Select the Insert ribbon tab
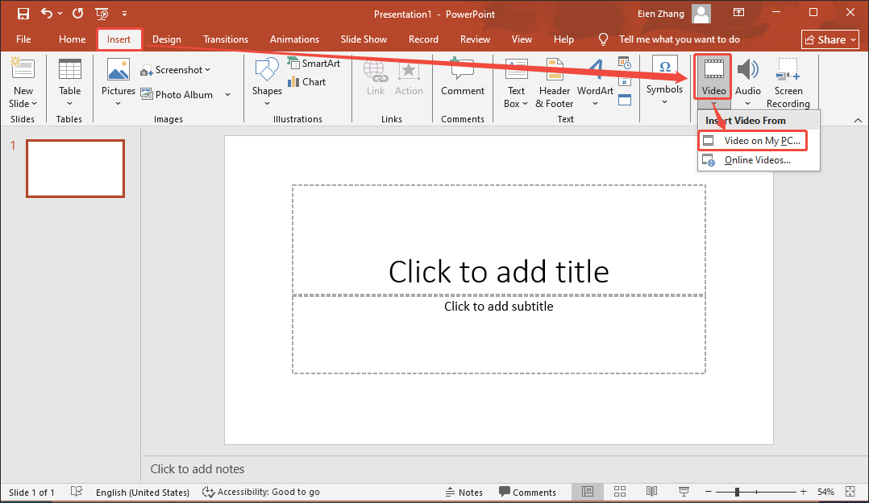 (118, 39)
